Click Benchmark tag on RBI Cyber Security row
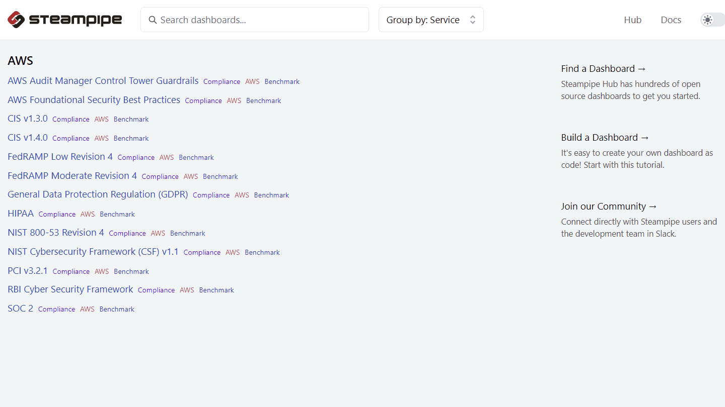 [x=216, y=290]
